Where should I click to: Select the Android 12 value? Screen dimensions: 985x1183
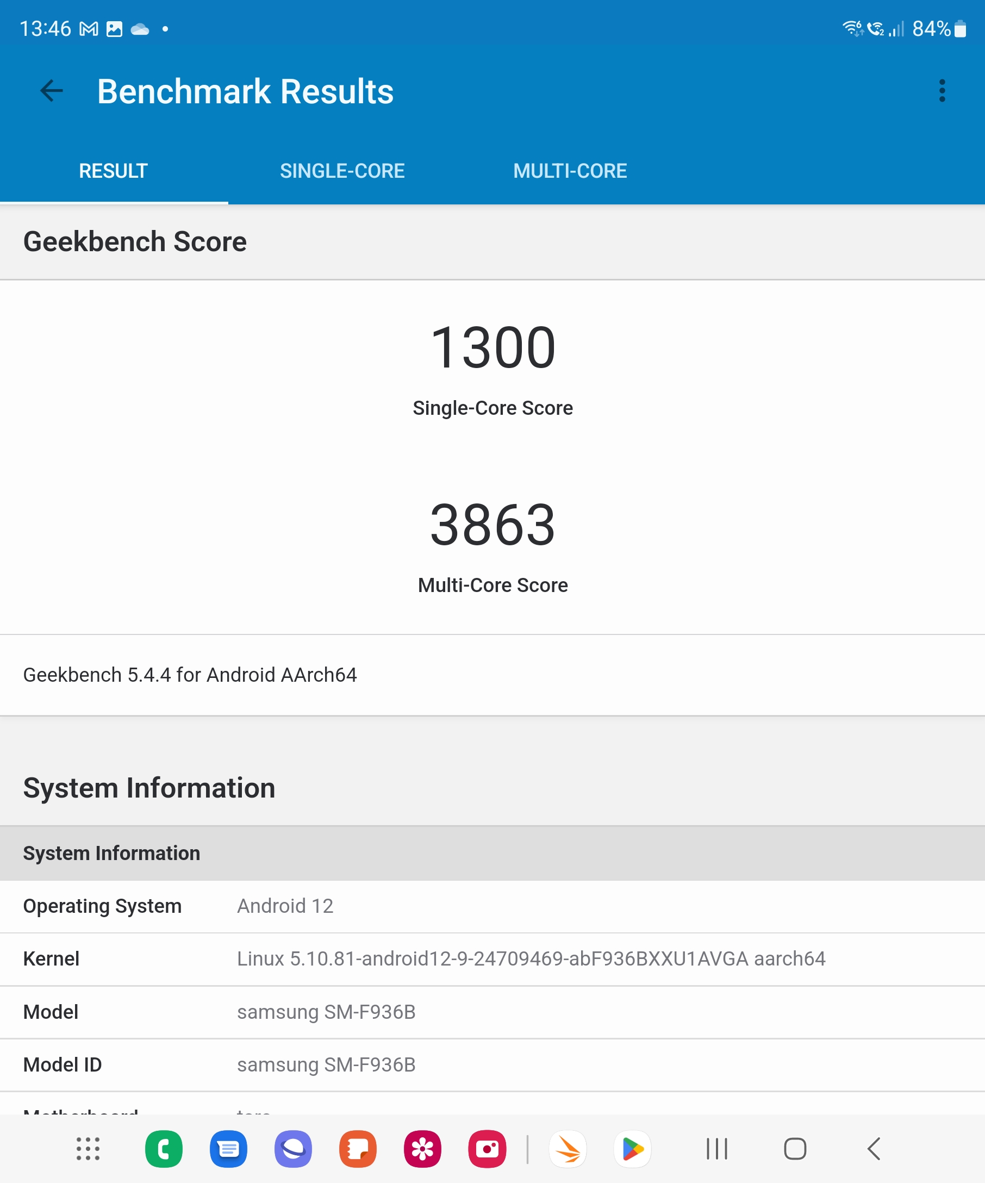click(285, 906)
